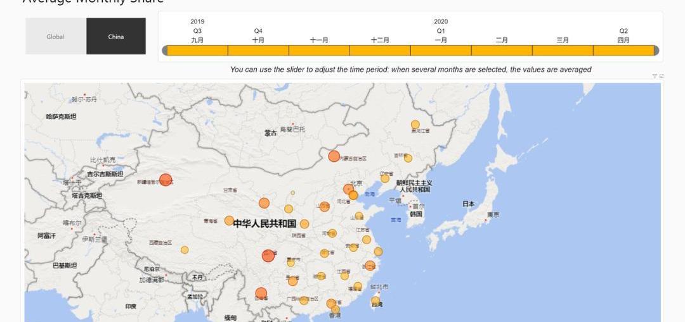The image size is (685, 322).
Task: Click the Inner Mongolia red bubble
Action: pos(334,156)
